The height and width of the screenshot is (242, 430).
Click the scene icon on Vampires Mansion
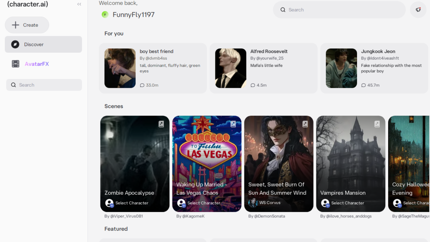point(377,124)
